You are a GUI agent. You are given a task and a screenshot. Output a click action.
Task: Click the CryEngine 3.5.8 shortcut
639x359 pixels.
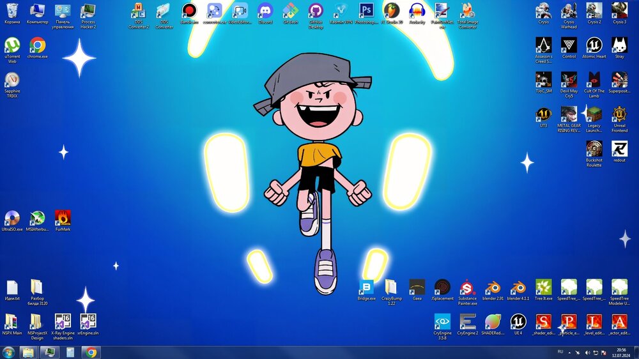pos(442,321)
